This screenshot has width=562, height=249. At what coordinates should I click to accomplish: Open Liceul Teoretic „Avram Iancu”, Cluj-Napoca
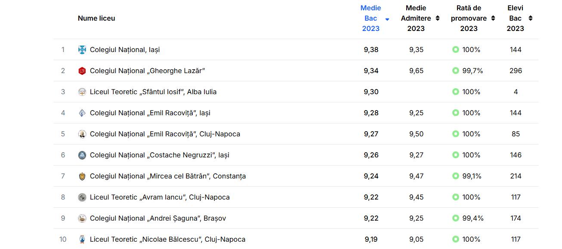(x=160, y=197)
